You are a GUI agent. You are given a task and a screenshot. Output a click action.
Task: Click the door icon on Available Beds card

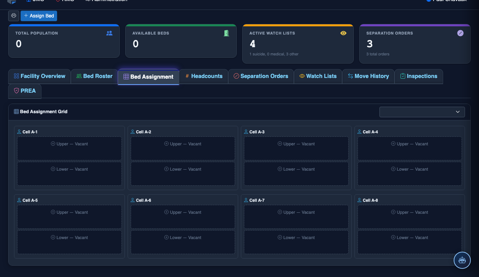coord(226,33)
